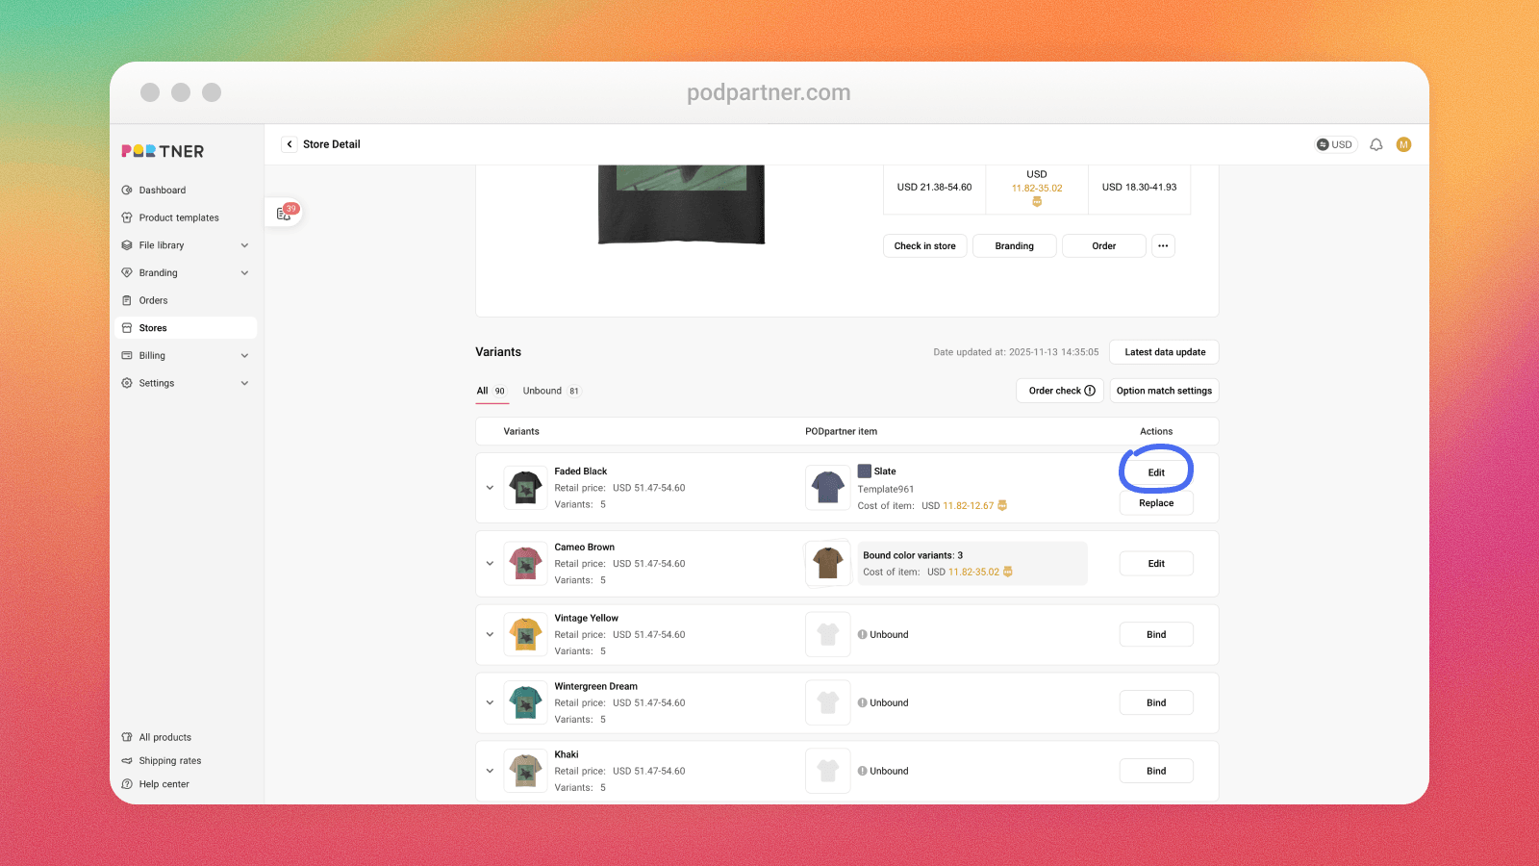Open the task list icon with 39 badge
This screenshot has height=866, width=1539.
[284, 213]
